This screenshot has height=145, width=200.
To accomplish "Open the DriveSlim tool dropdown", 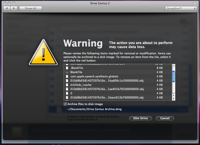I will [180, 8].
